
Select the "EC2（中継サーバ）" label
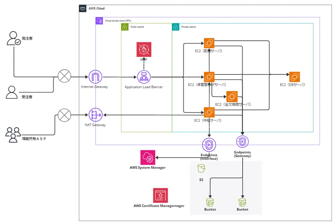[208, 120]
